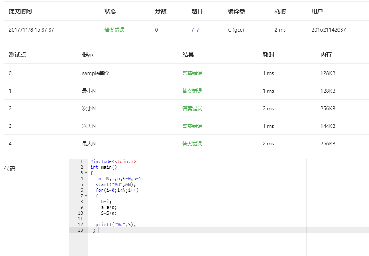Click the 结果 column header
Viewport: 369px width, 256px height.
click(188, 54)
